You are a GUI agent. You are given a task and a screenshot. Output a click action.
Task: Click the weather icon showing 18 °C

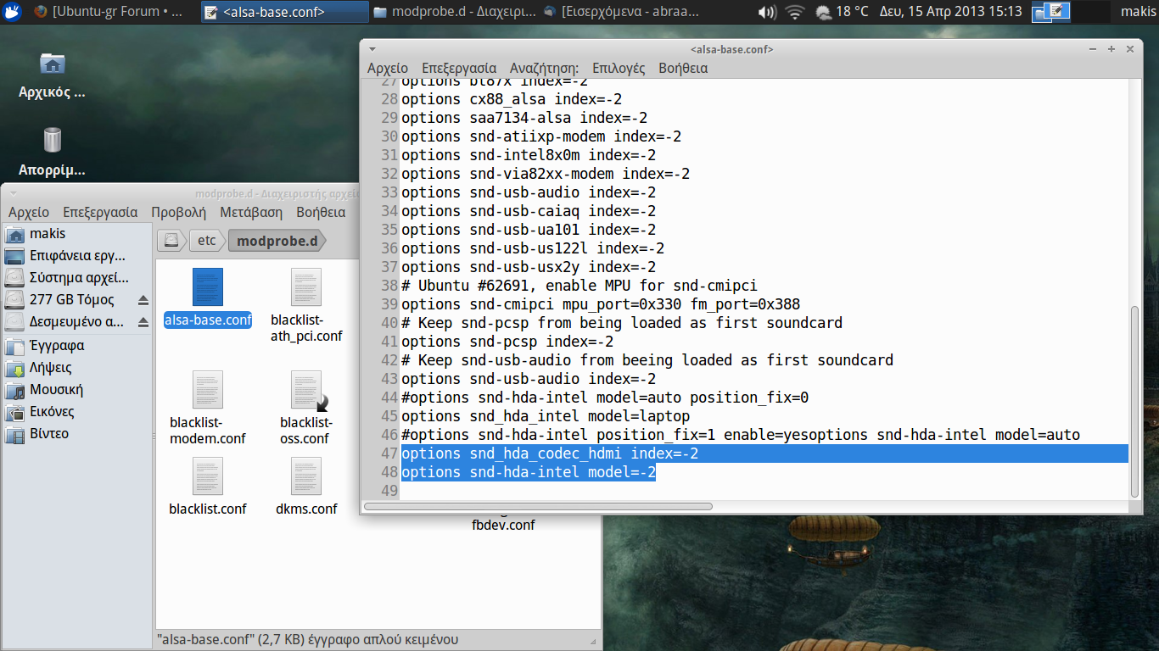(823, 12)
